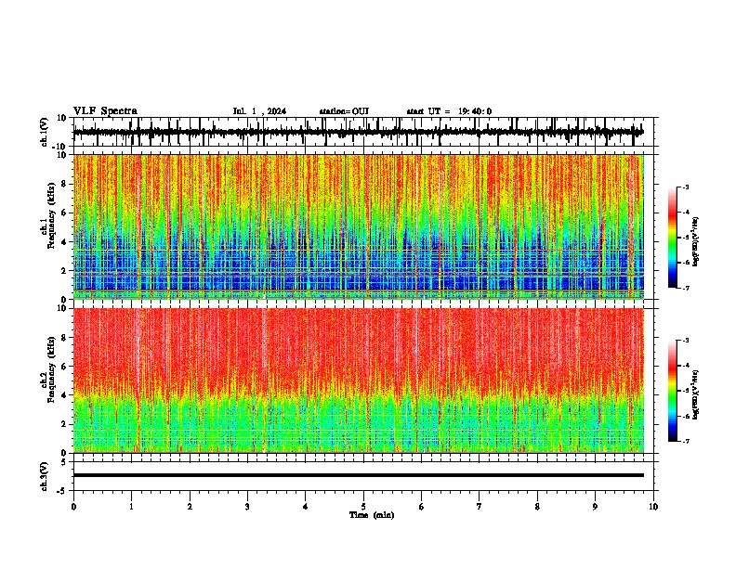Click time axis tick label "7"
Screen dimensions: 736x568
tap(480, 507)
